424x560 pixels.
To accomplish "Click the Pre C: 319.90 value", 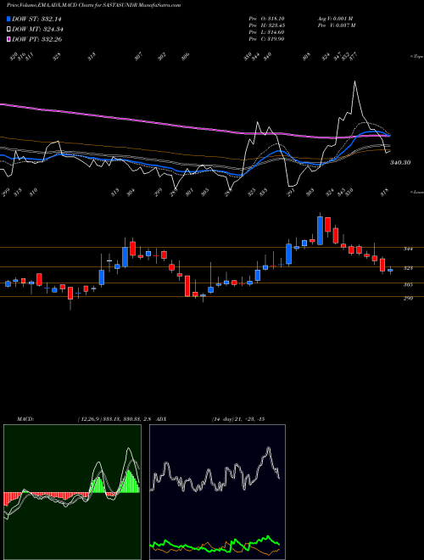I will tap(266, 39).
